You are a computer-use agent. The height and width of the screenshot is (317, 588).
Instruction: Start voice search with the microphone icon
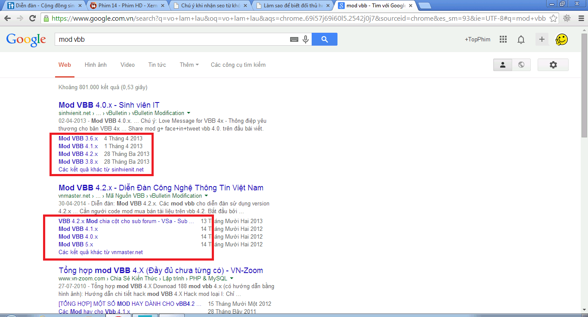306,39
